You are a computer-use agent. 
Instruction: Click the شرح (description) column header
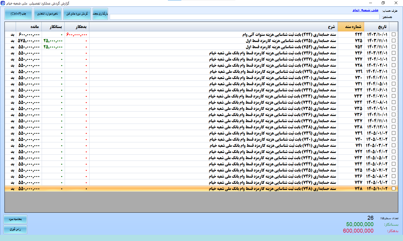(214, 27)
